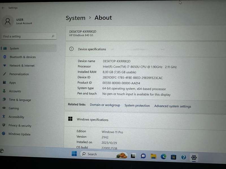The image size is (226, 169).
Task: Open the Get Help app on the taskbar
Action: 183,157
